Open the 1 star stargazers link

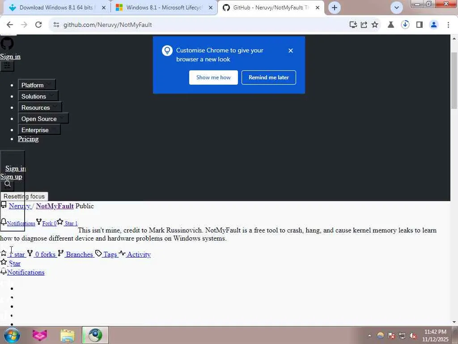[17, 254]
